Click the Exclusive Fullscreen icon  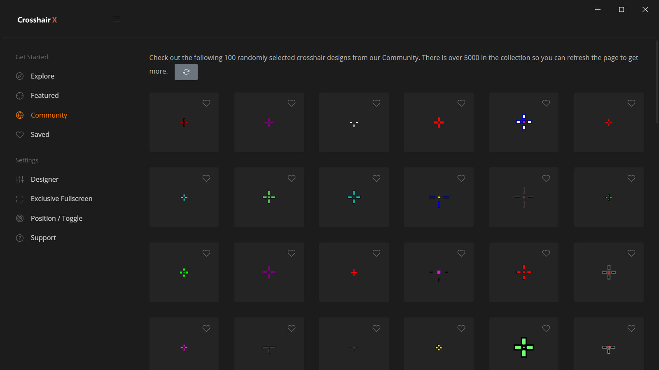pos(20,199)
